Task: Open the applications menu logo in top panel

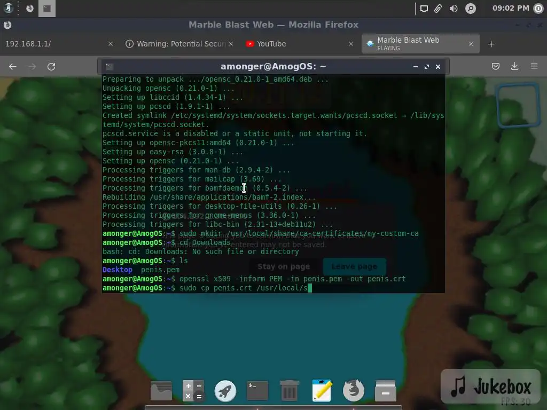Action: (x=7, y=8)
